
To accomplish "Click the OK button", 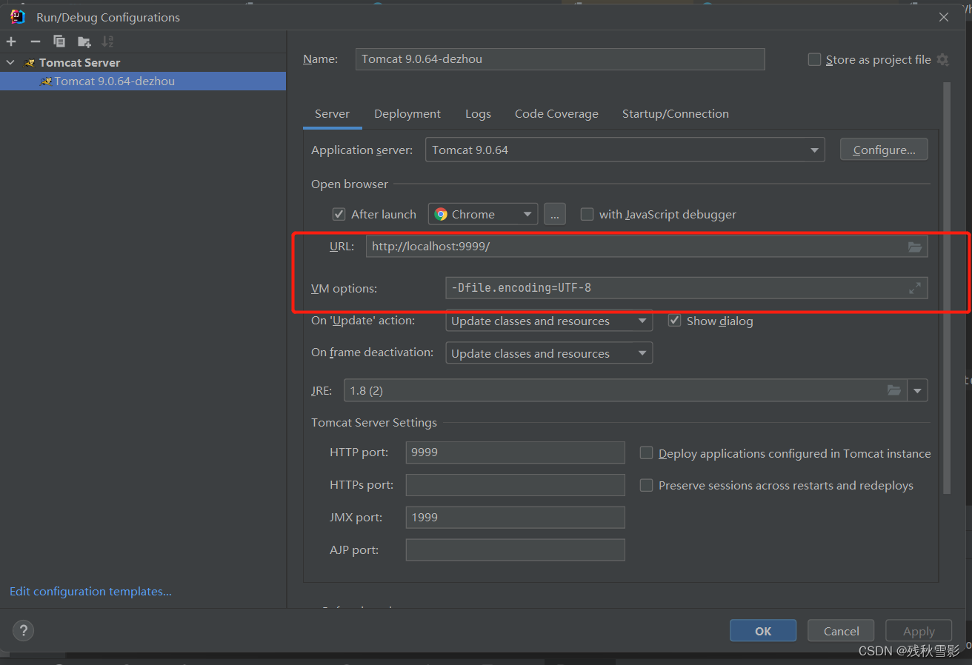I will 763,631.
